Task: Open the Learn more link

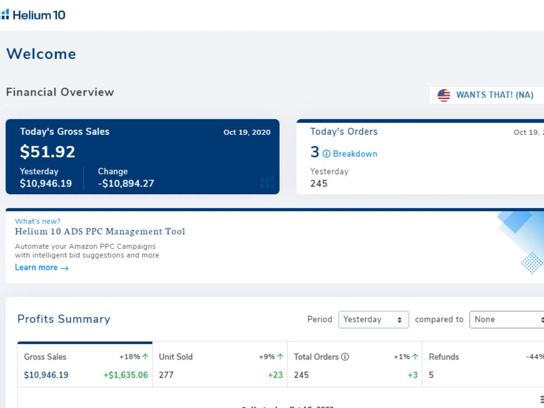Action: pyautogui.click(x=42, y=268)
